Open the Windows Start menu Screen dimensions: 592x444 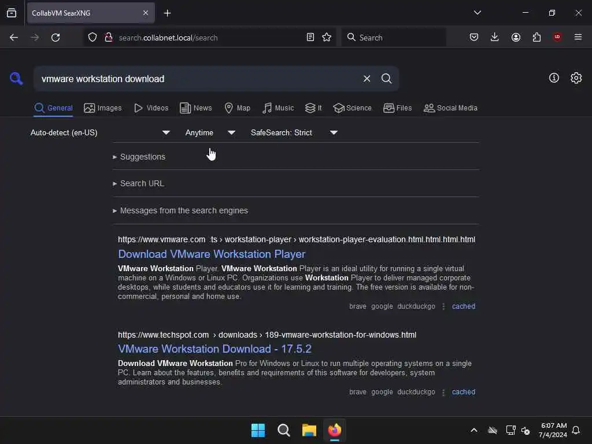point(258,430)
